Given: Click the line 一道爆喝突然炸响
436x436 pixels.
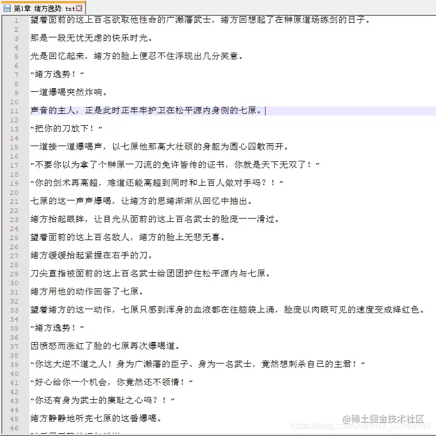Looking at the screenshot, I should (69, 92).
